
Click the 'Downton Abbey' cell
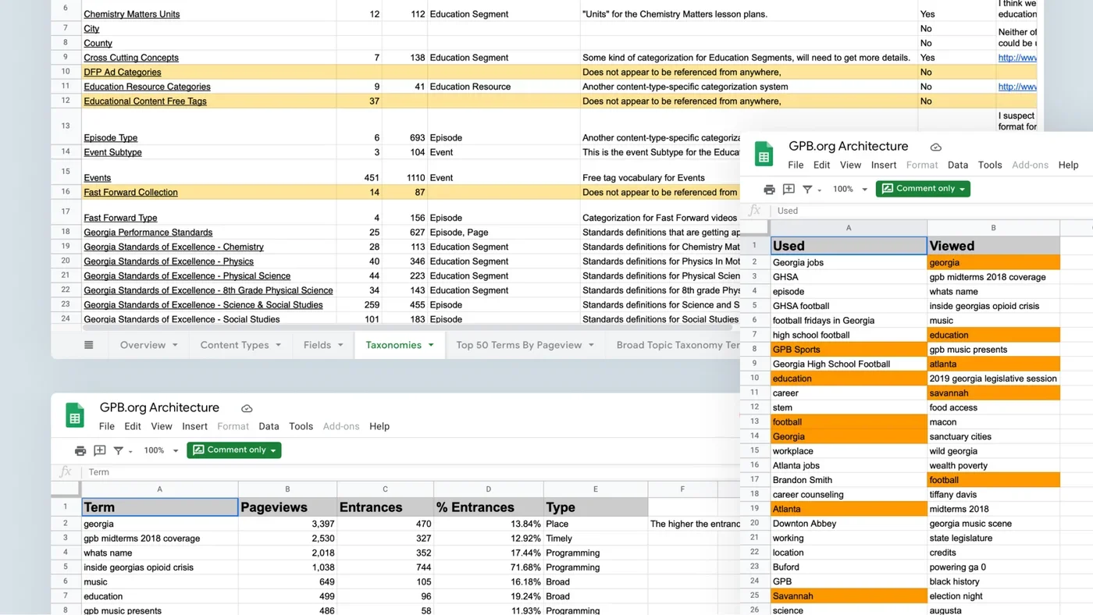pos(849,524)
